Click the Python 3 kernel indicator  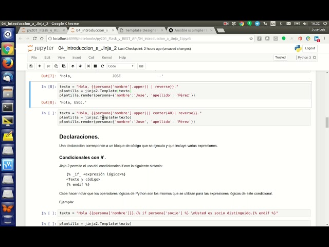(x=307, y=57)
